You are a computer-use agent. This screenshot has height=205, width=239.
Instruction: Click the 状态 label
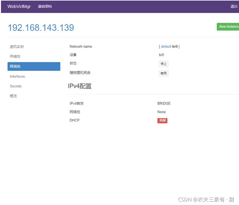point(73,63)
